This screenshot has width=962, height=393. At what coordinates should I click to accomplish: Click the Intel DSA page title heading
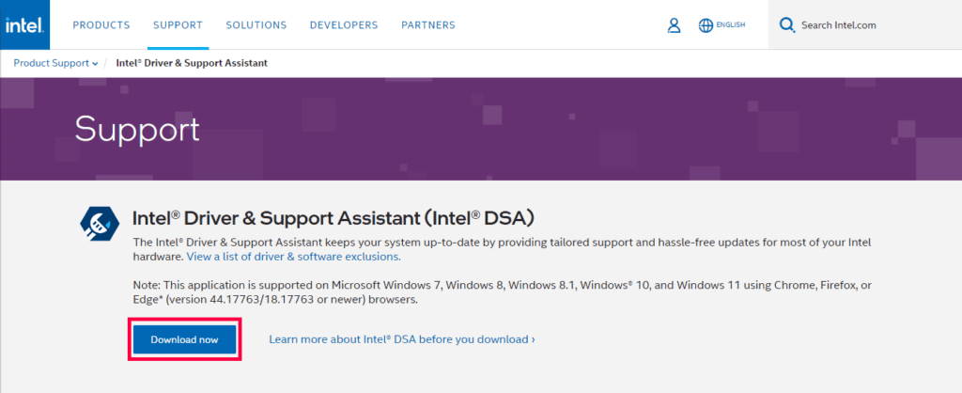[x=334, y=218]
